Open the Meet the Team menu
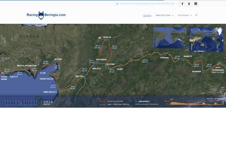Image resolution: width=226 pixels, height=151 pixels. pos(163,15)
